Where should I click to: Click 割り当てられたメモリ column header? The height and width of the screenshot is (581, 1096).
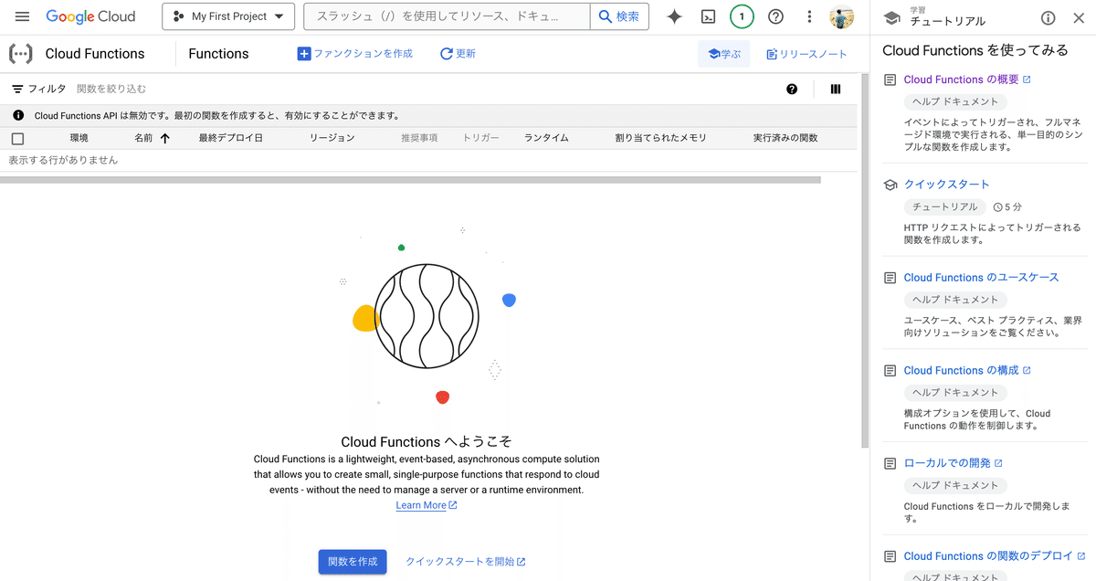pyautogui.click(x=660, y=138)
